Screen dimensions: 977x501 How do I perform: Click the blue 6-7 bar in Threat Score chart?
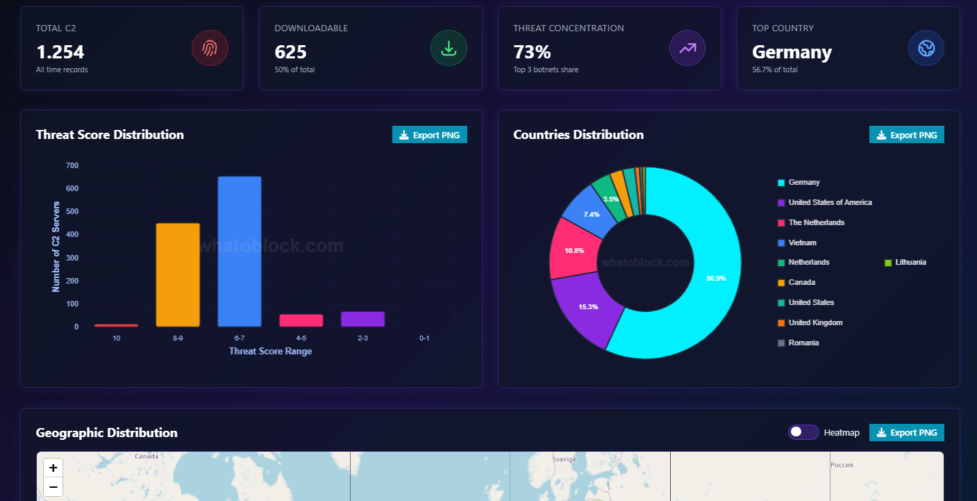click(239, 250)
